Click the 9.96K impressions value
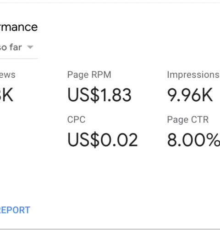 [x=190, y=95]
